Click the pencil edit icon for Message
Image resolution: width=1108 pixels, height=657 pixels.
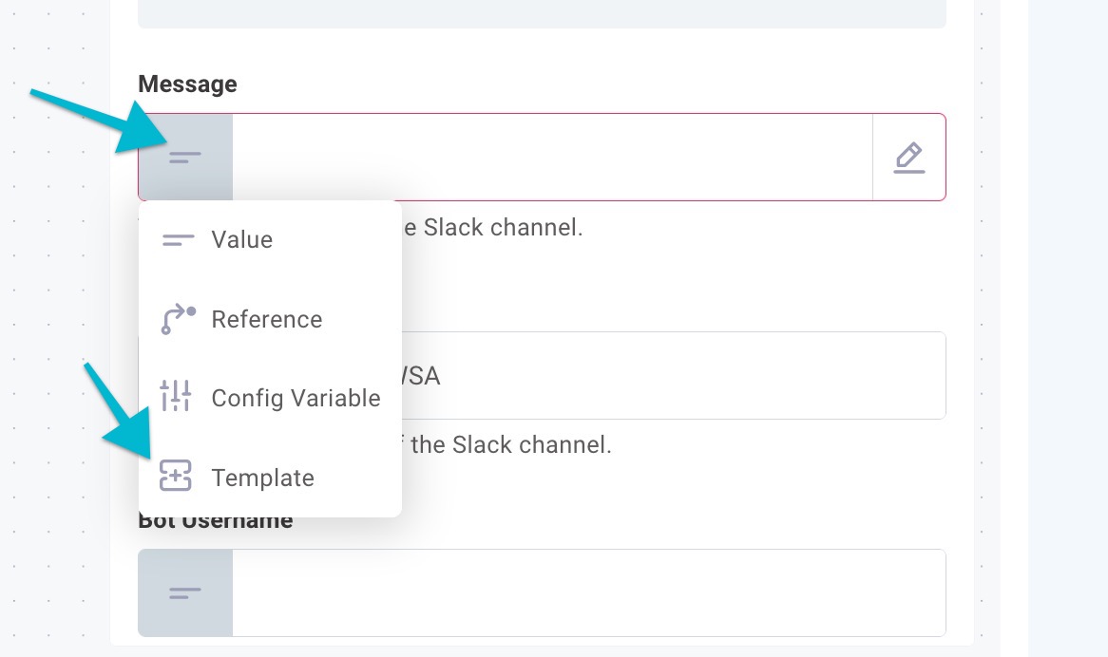click(x=908, y=158)
